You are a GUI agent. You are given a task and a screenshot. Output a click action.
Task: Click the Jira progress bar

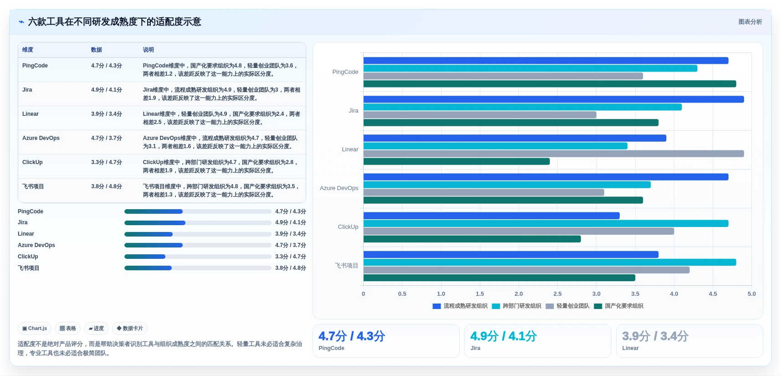click(x=198, y=223)
